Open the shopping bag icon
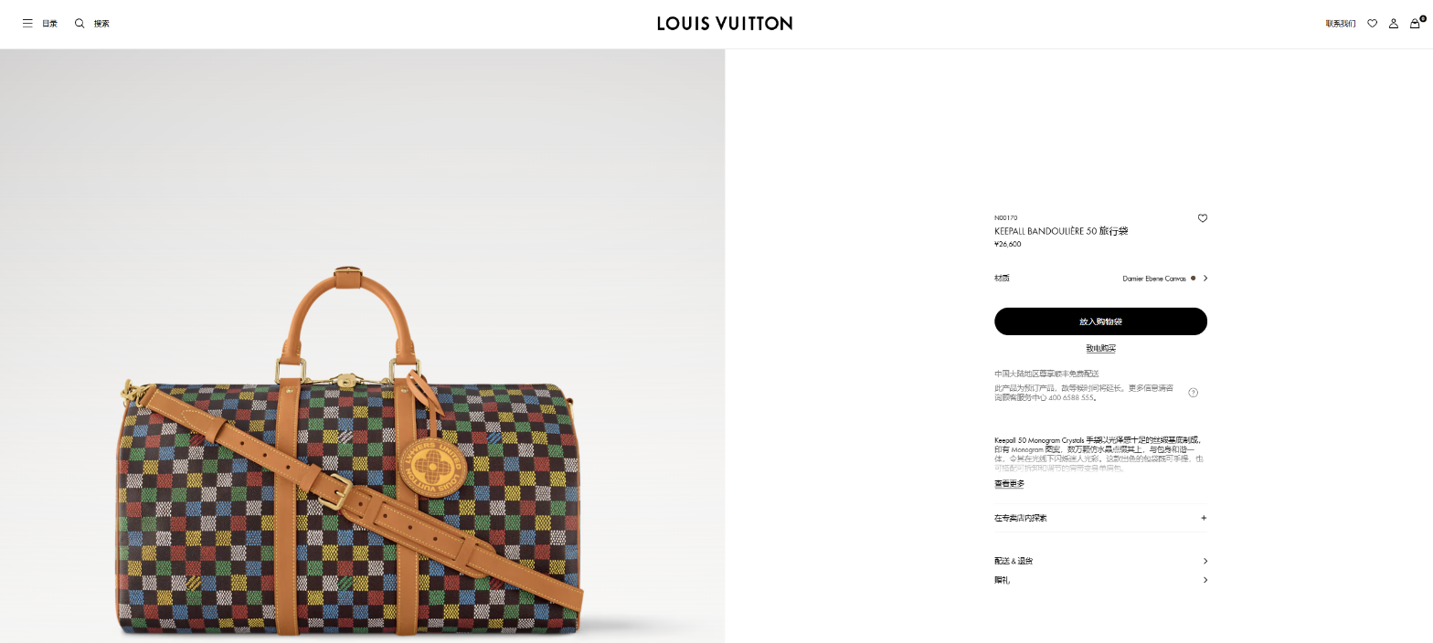Screen dimensions: 1433x643 point(1416,23)
